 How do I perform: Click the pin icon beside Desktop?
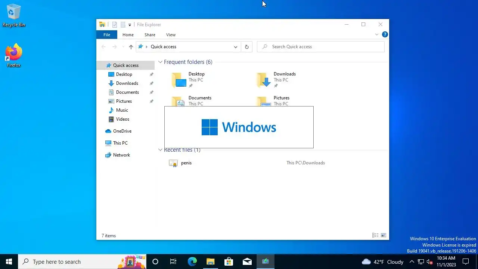pos(151,74)
